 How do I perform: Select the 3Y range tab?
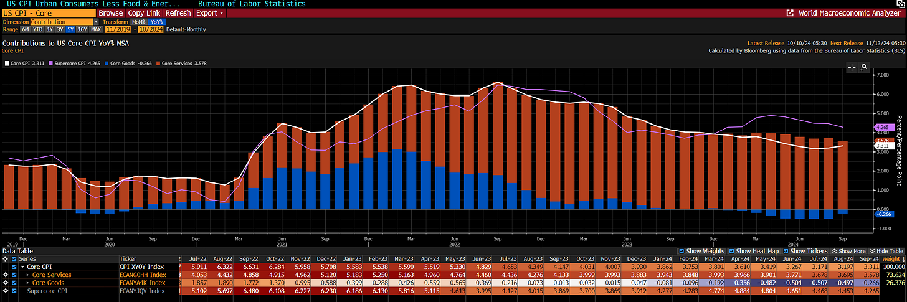click(60, 29)
